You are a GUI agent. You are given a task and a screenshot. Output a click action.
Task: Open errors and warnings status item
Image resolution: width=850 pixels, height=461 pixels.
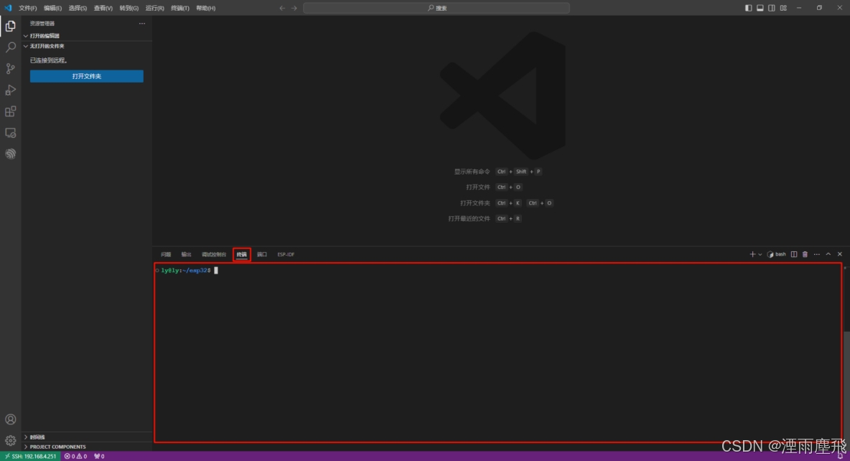[x=76, y=456]
